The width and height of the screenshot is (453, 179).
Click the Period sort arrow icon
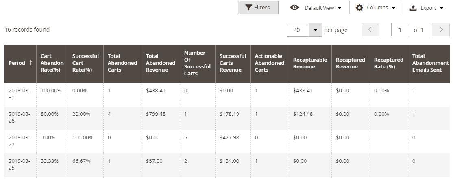click(31, 63)
